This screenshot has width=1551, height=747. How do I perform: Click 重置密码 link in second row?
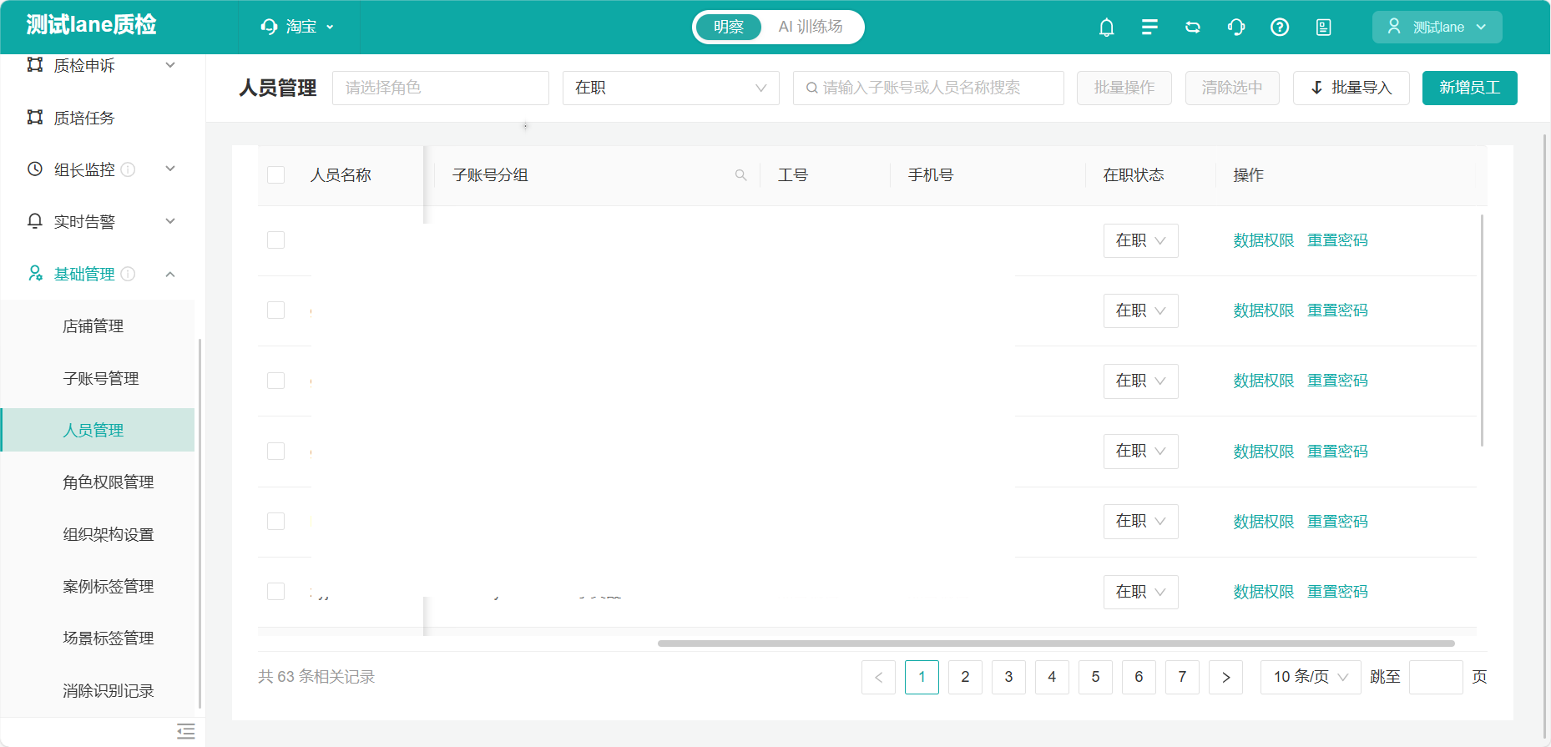(1337, 310)
